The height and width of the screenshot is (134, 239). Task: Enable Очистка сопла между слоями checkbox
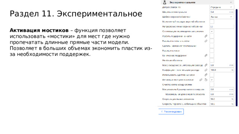tap(212, 84)
